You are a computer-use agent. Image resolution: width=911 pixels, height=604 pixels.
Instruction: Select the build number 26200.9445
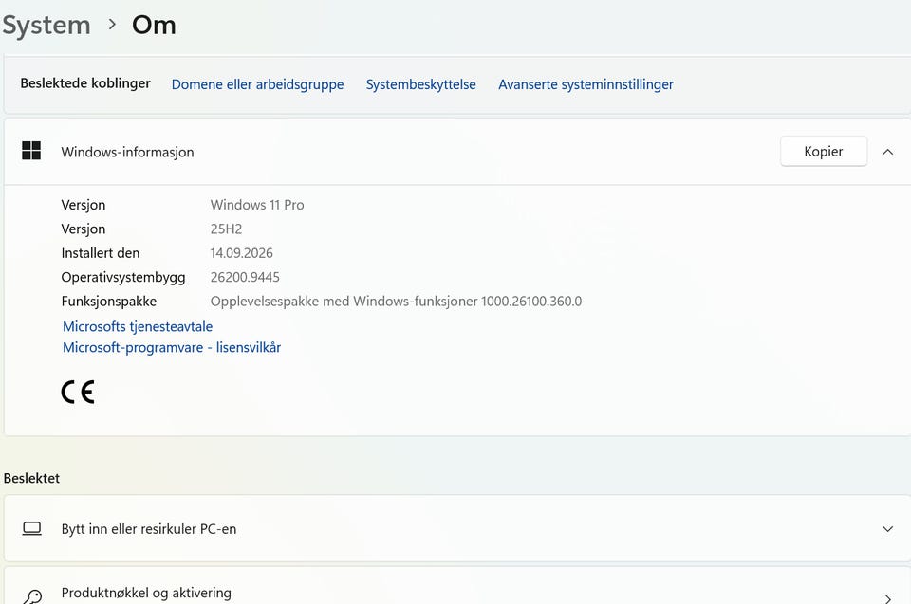tap(245, 277)
